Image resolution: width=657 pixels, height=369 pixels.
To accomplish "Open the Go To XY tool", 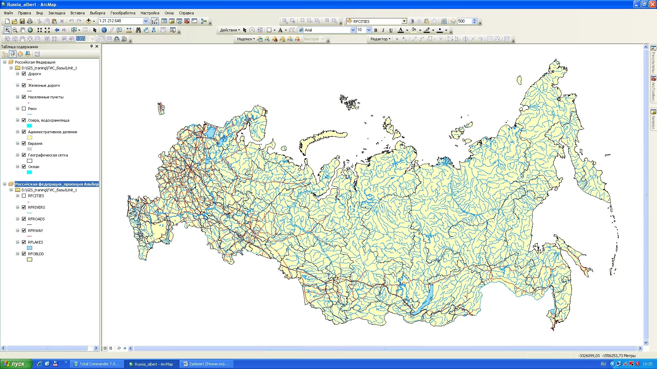I will point(154,30).
